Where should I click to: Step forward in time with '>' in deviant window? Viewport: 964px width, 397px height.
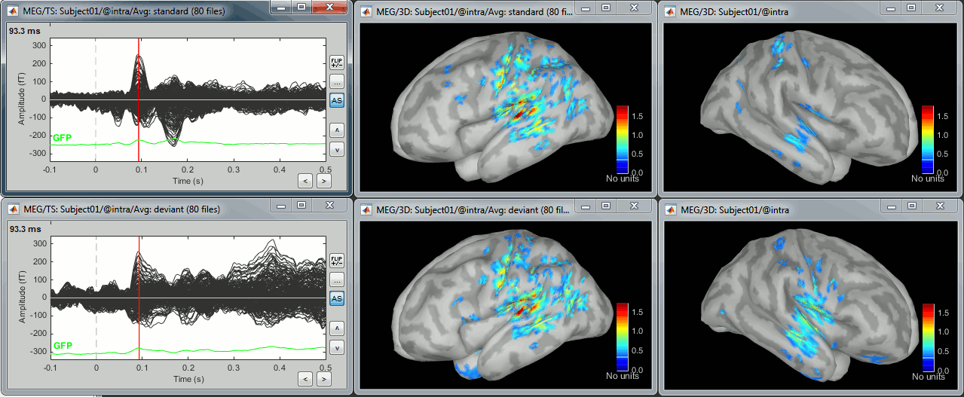tap(323, 378)
